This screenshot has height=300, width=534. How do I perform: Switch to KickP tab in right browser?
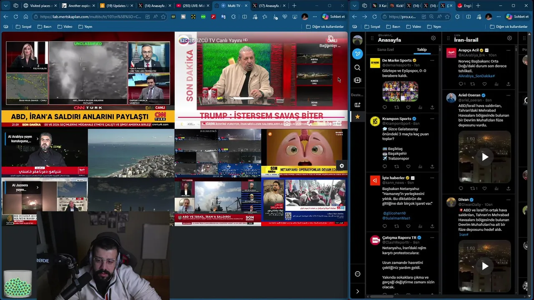(x=396, y=5)
